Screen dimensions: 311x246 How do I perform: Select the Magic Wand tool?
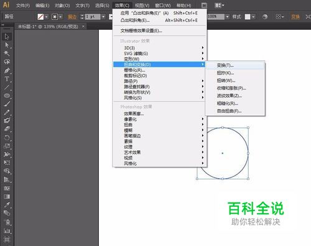[7, 54]
